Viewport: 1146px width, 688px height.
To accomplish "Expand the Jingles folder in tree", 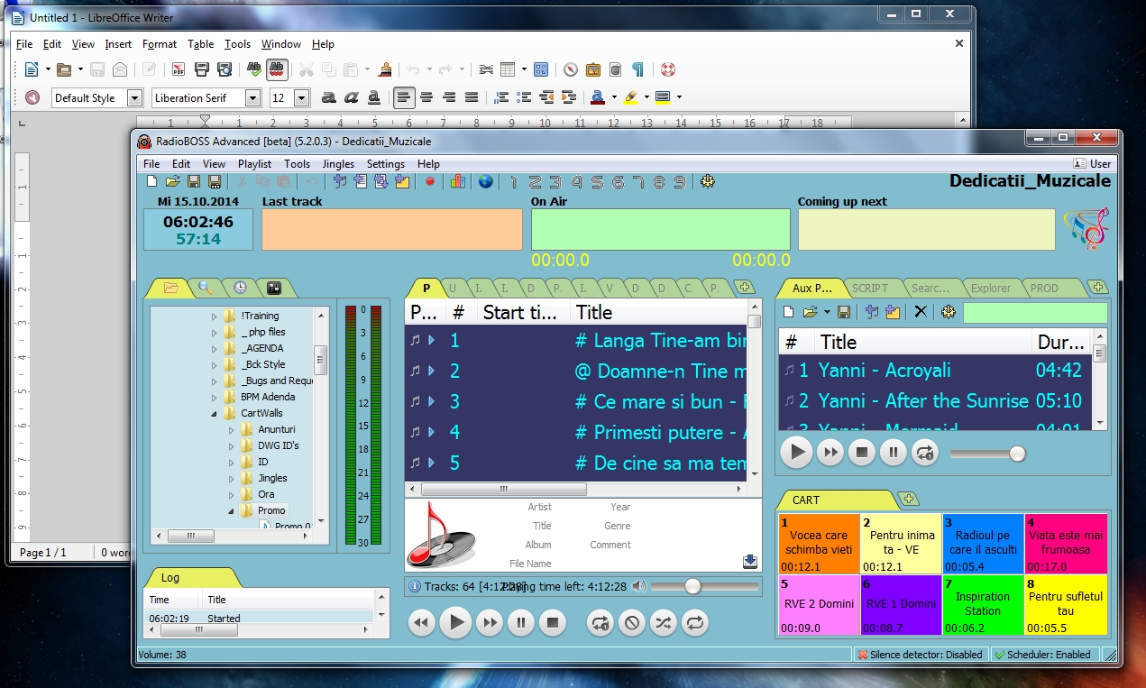I will click(x=232, y=479).
